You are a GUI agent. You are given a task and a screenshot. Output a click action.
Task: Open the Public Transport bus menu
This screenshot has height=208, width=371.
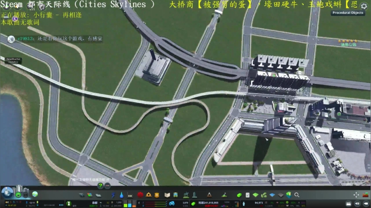point(176,195)
